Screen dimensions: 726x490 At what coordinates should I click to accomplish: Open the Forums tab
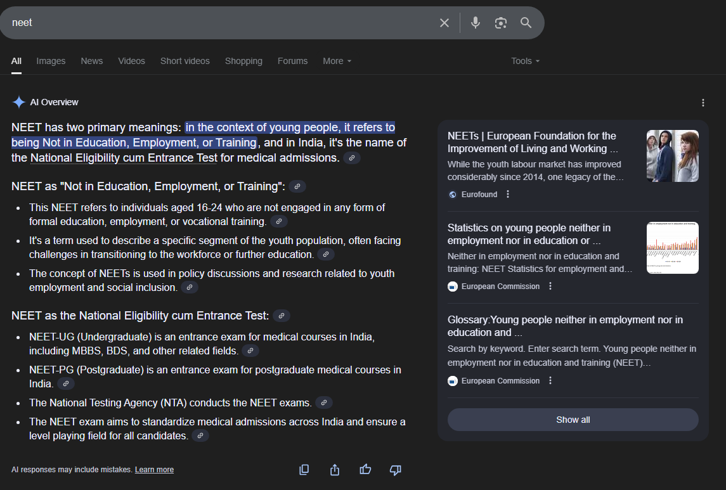pos(293,61)
